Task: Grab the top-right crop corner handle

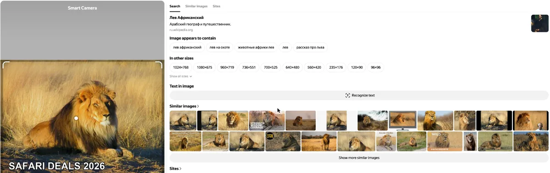Action: click(159, 65)
